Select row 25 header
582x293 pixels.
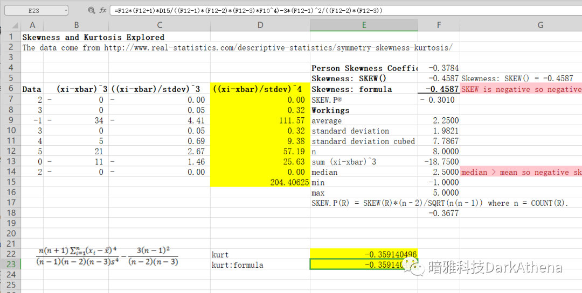pos(11,285)
